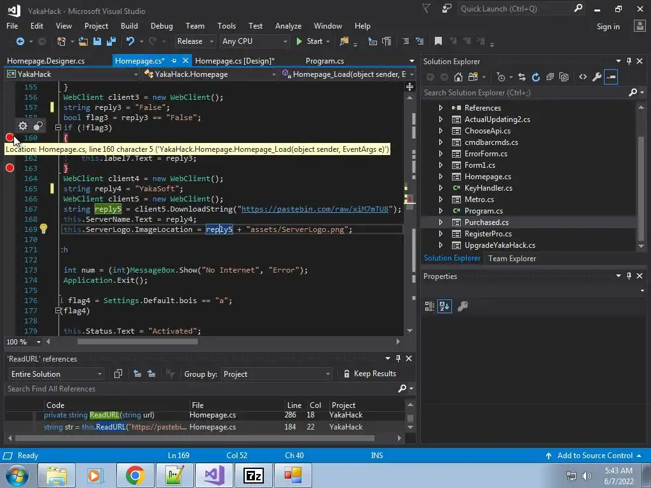This screenshot has width=651, height=488.
Task: Toggle the Keep Results lock option
Action: click(369, 374)
